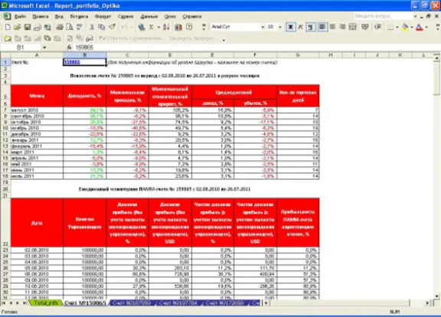Toggle Italic formatting button
441x317 pixels.
point(301,27)
